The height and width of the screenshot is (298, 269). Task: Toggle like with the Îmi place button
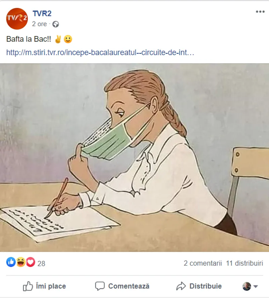(x=44, y=286)
